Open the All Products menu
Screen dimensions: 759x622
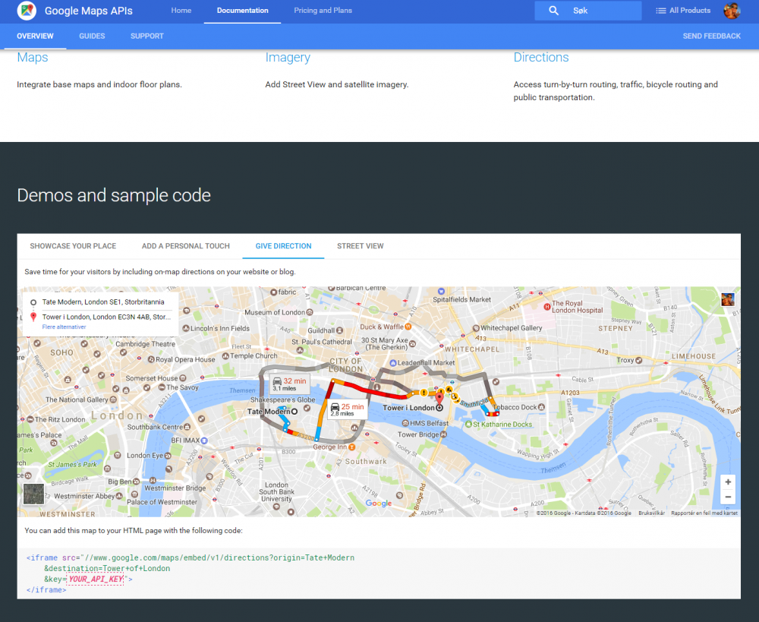683,11
